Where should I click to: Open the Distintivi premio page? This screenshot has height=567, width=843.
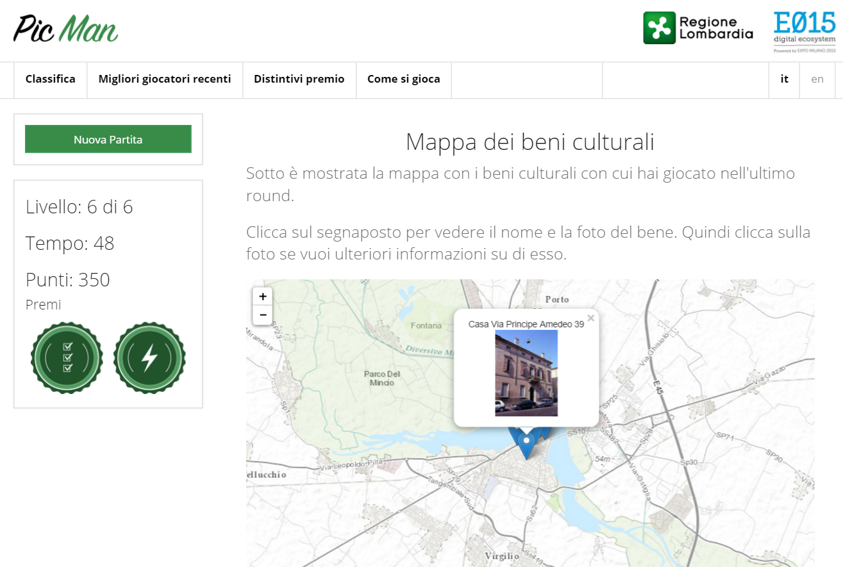[x=299, y=79]
